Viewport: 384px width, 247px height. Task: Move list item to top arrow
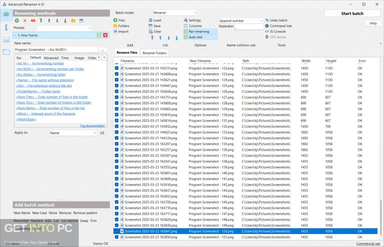pyautogui.click(x=152, y=38)
